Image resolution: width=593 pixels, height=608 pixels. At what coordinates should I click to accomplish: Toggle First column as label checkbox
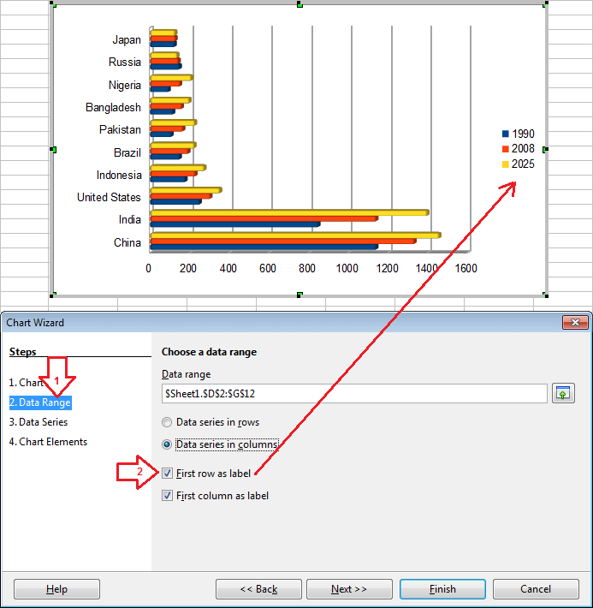(x=167, y=496)
